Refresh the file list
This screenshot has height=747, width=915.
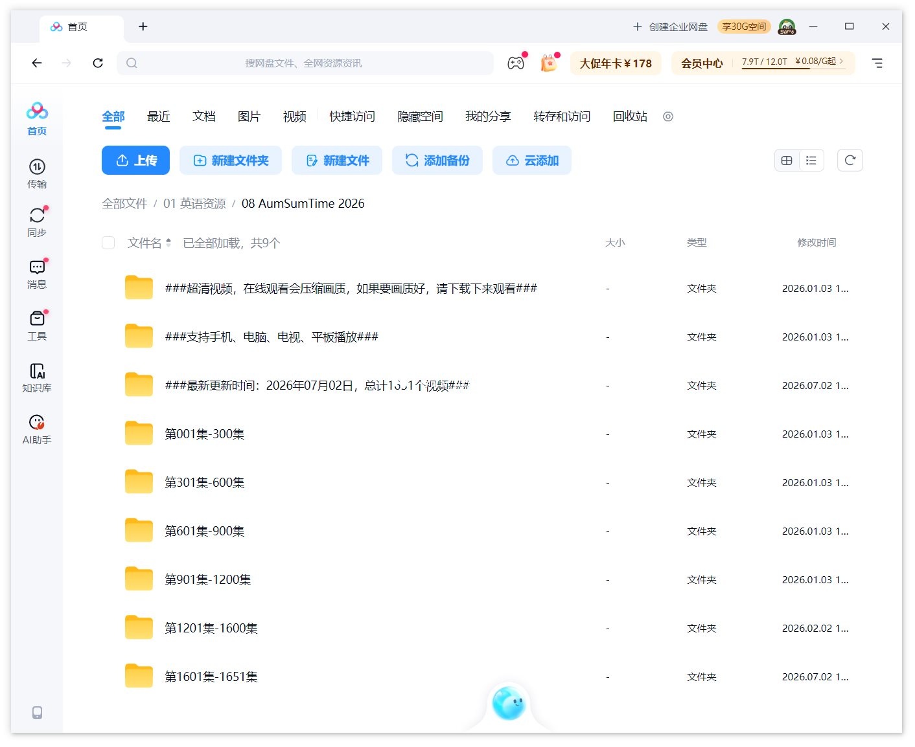pos(850,161)
